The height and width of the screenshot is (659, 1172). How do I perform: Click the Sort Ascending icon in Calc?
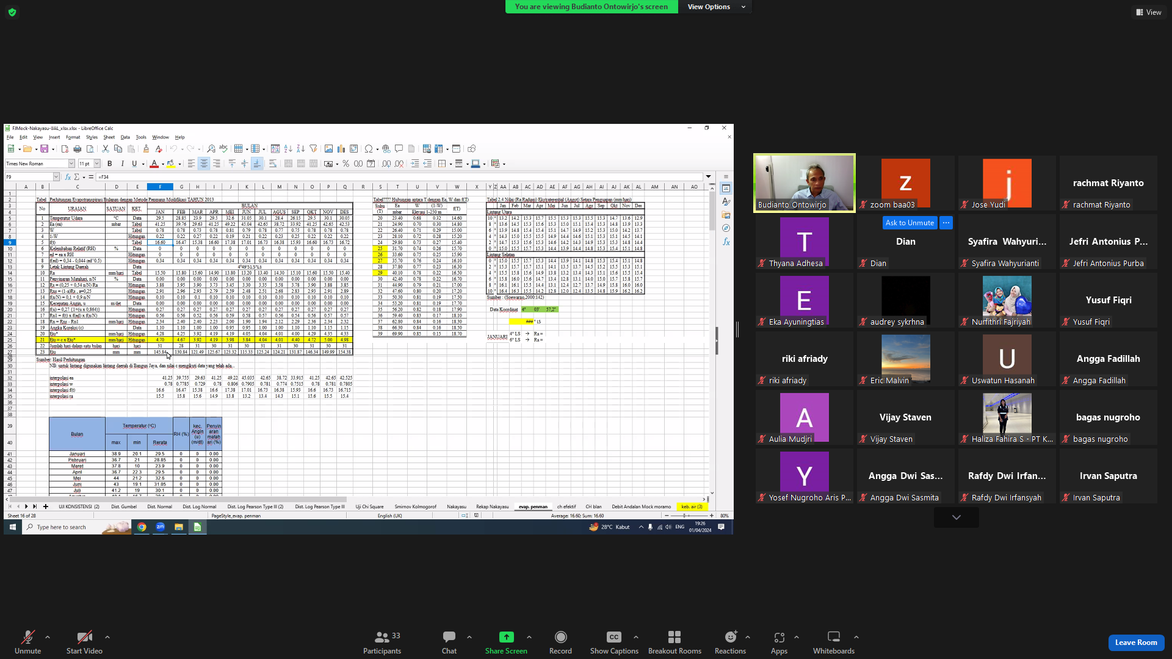click(x=288, y=149)
